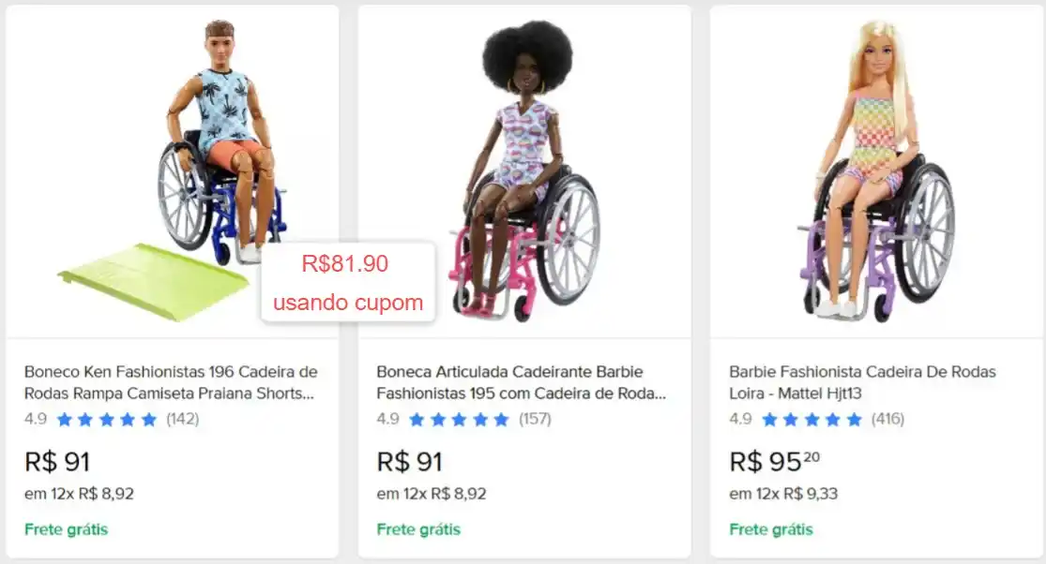
Task: Click the 4.9 rating number on the Ken product
Action: pos(35,419)
